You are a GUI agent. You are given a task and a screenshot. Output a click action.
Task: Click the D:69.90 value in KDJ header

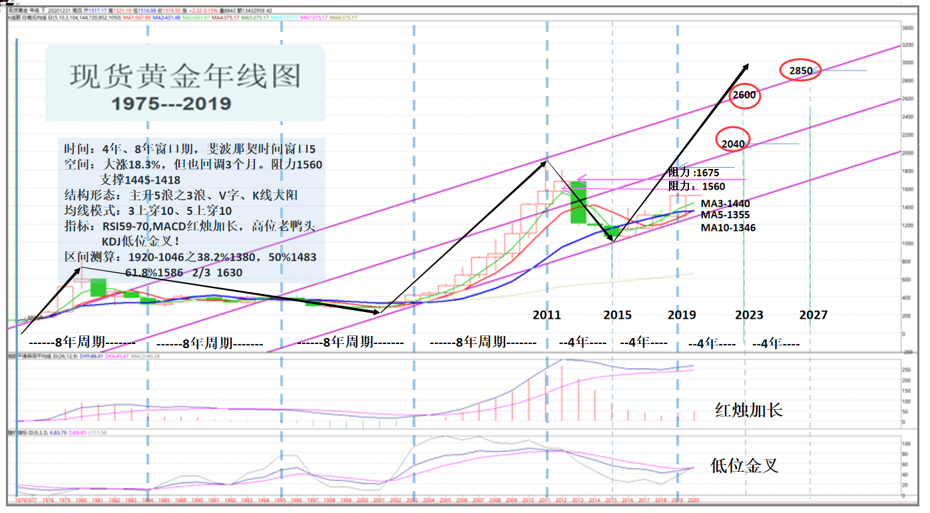point(77,433)
